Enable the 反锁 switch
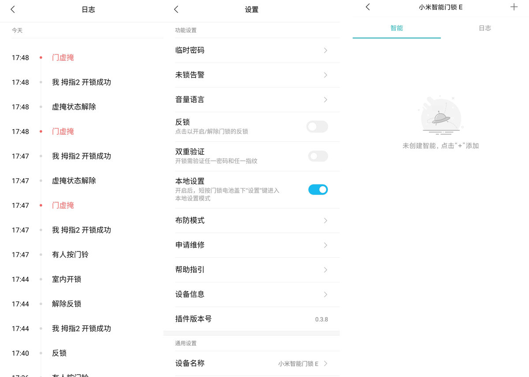The height and width of the screenshot is (377, 529). coord(317,127)
